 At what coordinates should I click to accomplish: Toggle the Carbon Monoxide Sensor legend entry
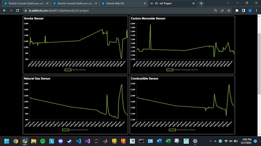182,70
